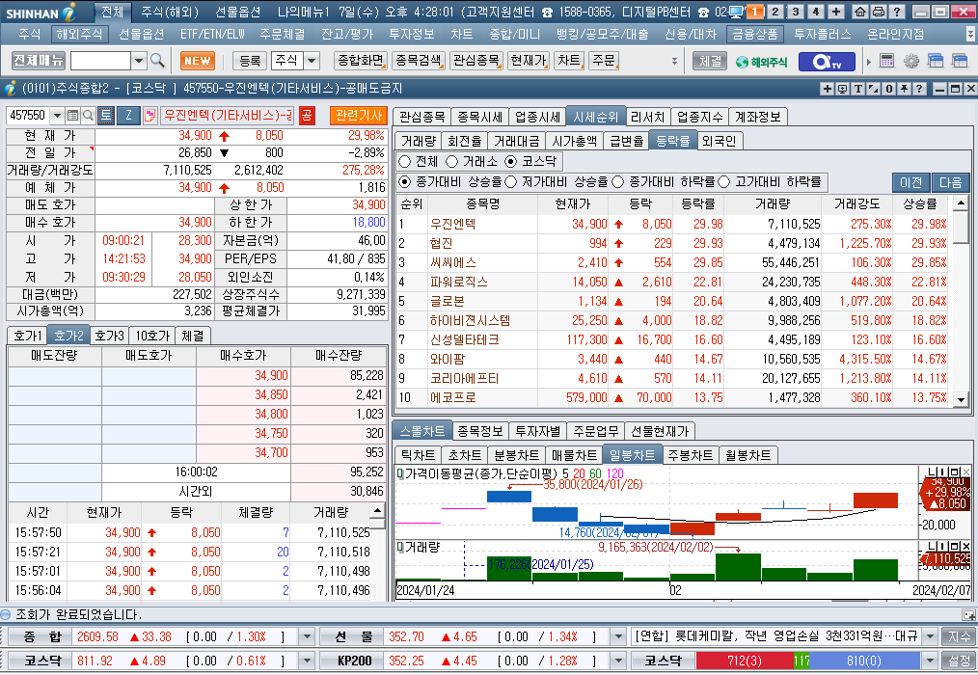Open the αTV broadcast icon
Image resolution: width=978 pixels, height=675 pixels.
point(828,61)
